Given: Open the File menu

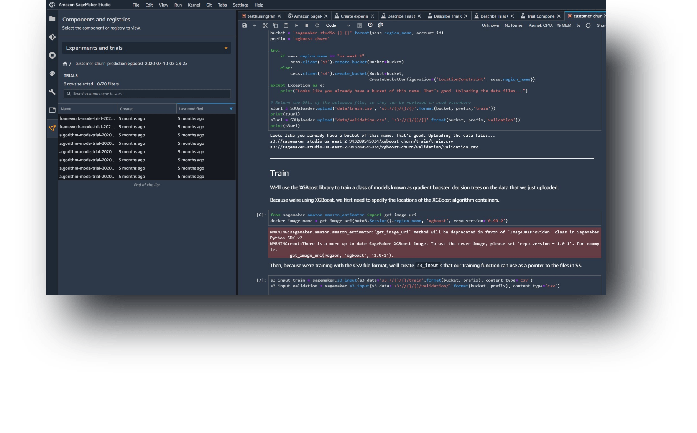Looking at the screenshot, I should 136,5.
